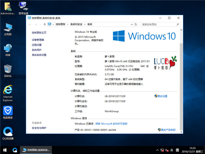Expand the recent locations dropdown arrow

point(40,24)
